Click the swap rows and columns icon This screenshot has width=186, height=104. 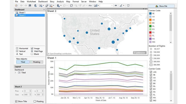(x=72, y=5)
